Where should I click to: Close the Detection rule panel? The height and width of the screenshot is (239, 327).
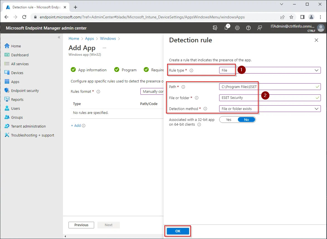point(316,40)
